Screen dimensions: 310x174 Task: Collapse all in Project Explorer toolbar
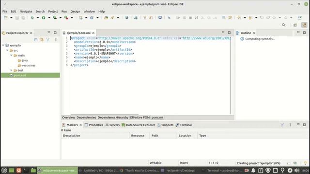36,40
